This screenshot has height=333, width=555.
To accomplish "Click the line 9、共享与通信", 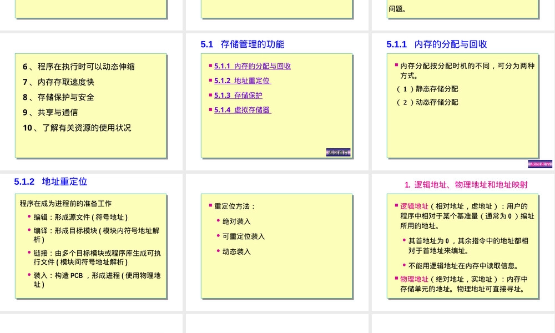I will pos(51,113).
